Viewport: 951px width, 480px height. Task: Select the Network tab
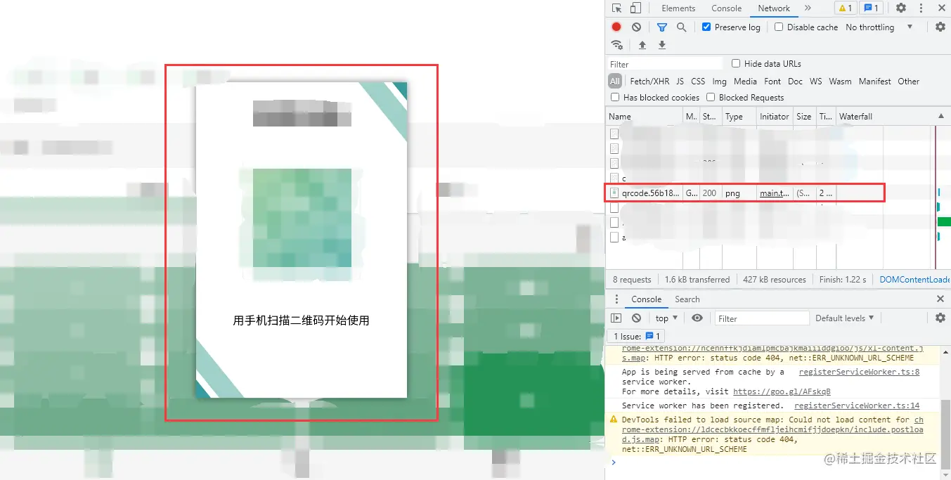(774, 8)
